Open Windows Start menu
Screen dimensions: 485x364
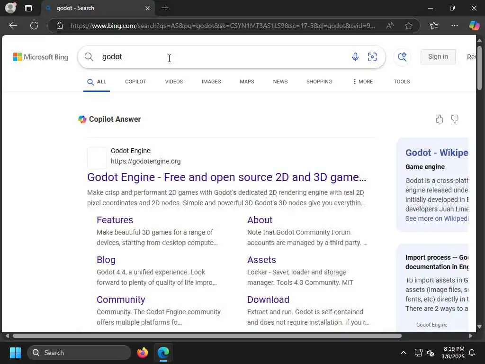click(x=15, y=353)
